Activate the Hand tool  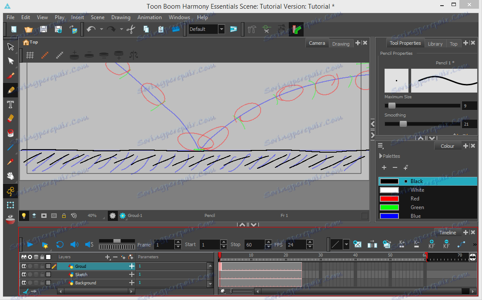[11, 176]
